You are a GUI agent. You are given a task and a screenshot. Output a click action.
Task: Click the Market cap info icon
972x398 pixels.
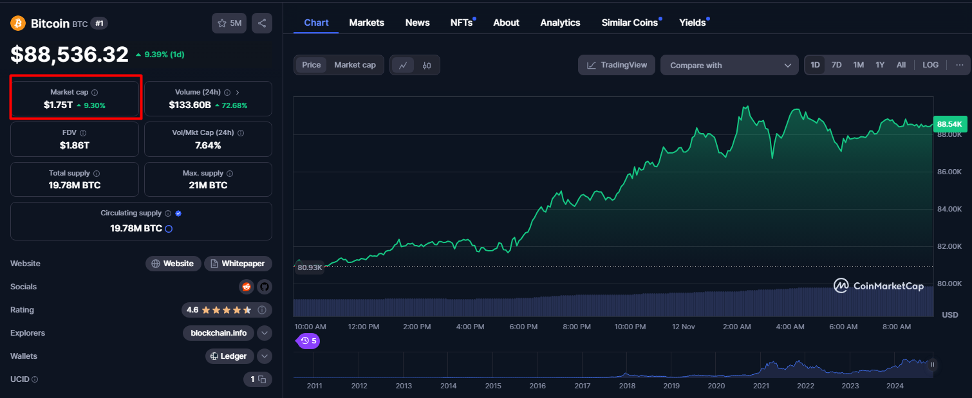95,93
